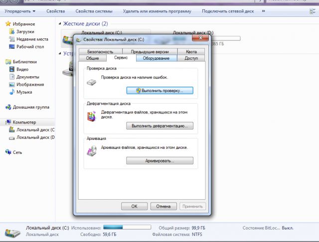Switch to the Предыдущие версии tab

(150, 52)
